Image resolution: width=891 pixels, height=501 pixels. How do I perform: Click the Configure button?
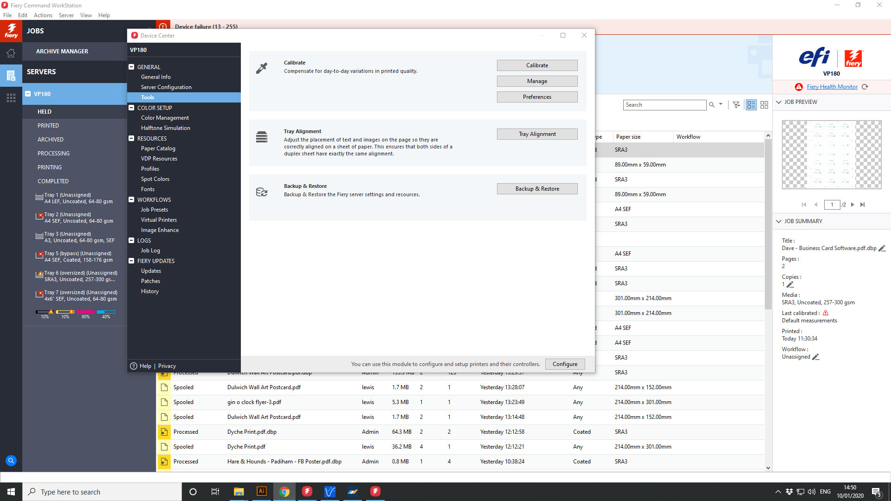pyautogui.click(x=565, y=364)
